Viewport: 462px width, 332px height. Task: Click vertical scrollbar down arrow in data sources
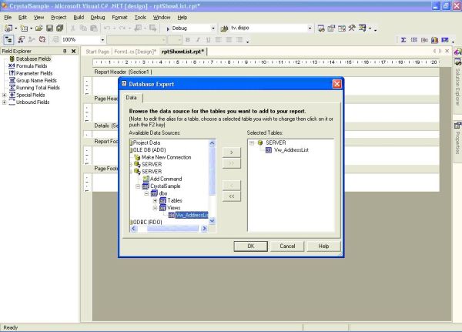pyautogui.click(x=212, y=221)
